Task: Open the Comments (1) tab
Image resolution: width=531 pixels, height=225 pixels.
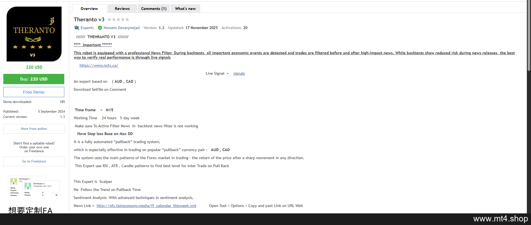Action: click(154, 9)
